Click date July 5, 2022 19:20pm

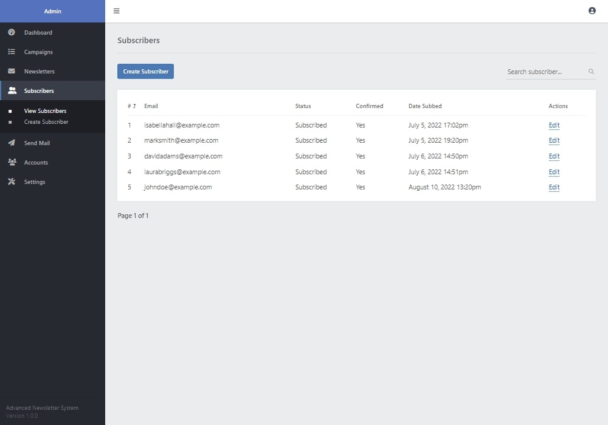438,140
